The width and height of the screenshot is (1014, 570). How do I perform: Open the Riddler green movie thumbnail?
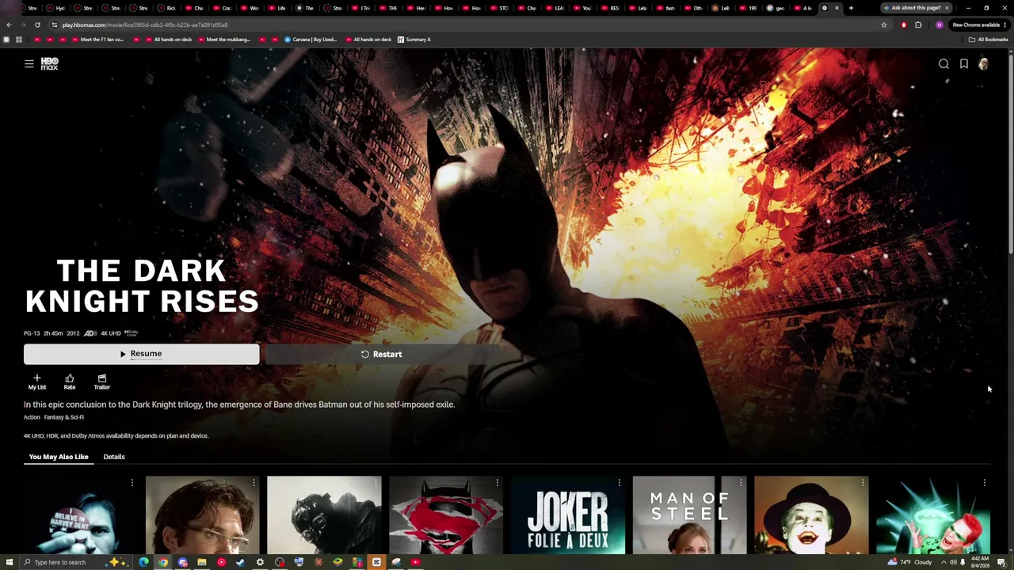point(933,515)
